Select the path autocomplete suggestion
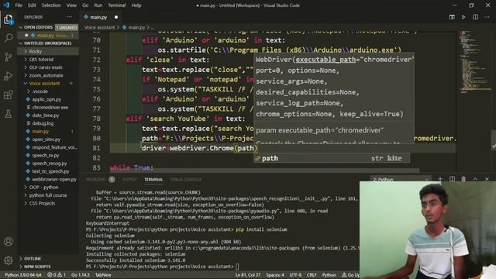The image size is (496, 279). coord(332,158)
